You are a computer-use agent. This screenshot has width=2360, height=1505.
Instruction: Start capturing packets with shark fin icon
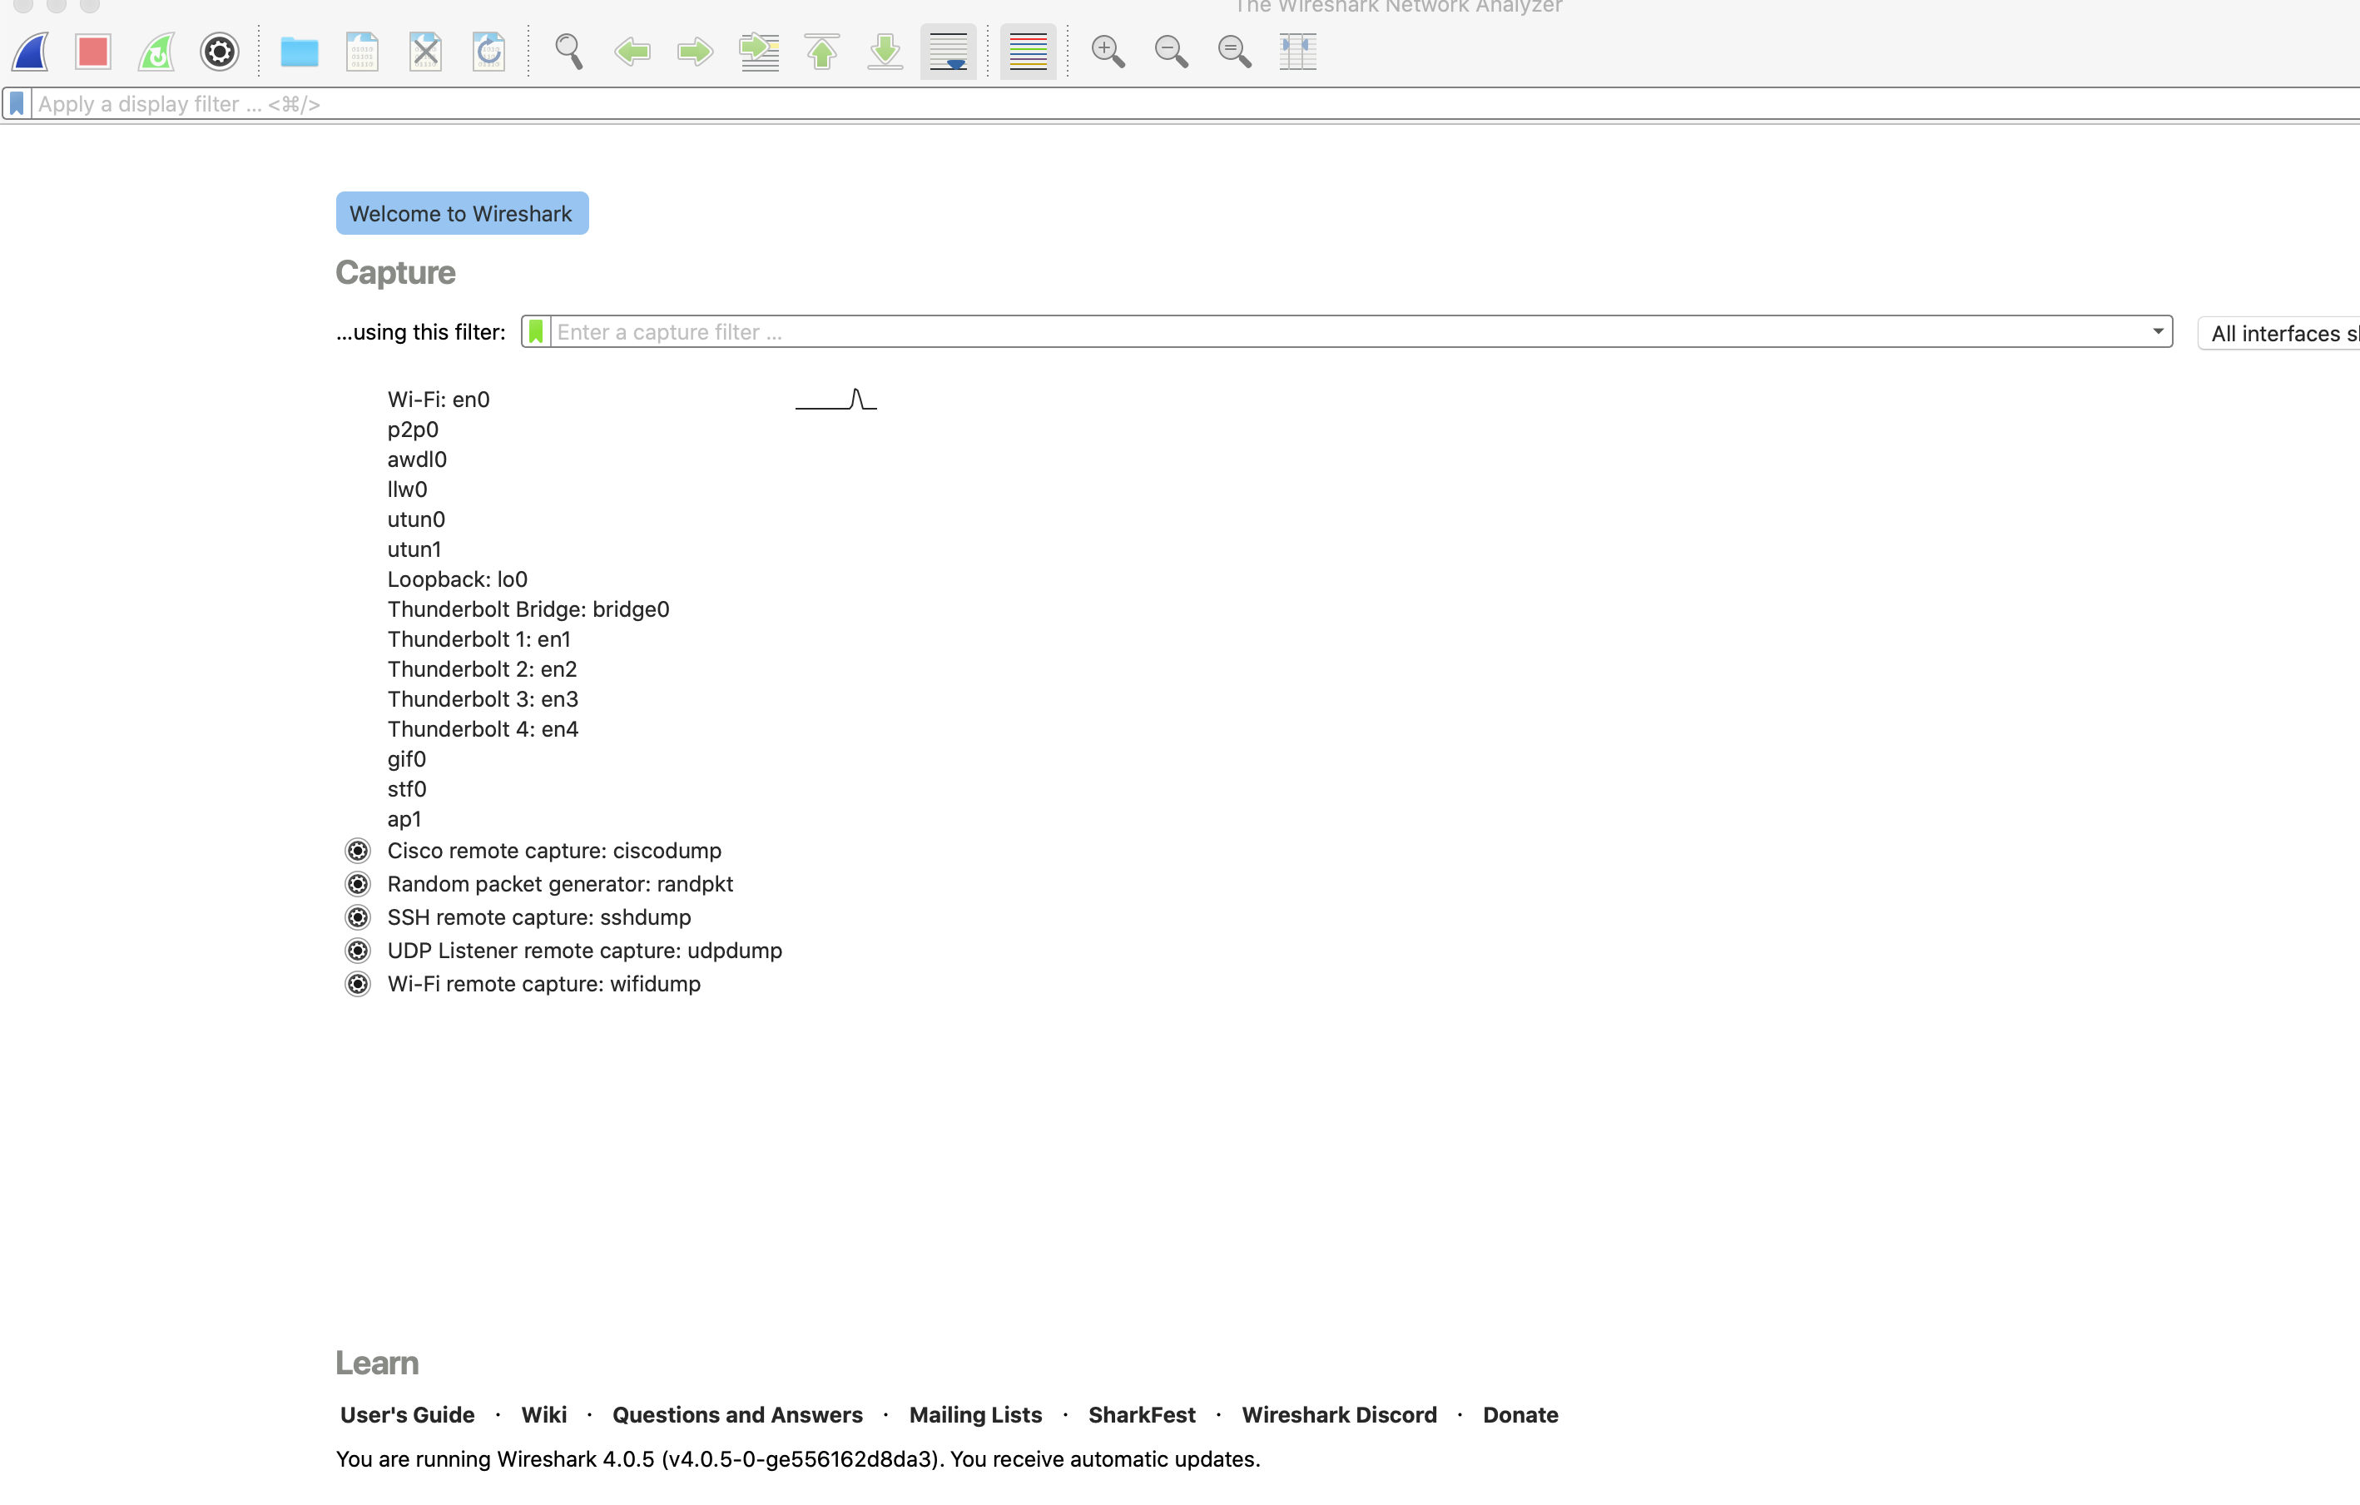[32, 52]
